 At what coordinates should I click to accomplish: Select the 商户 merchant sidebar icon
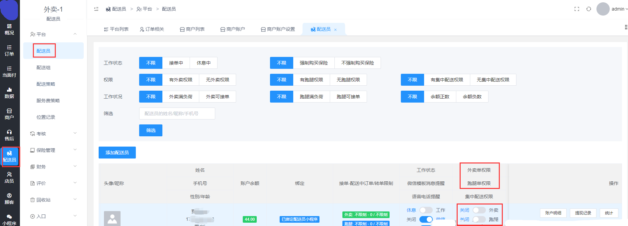(9, 114)
